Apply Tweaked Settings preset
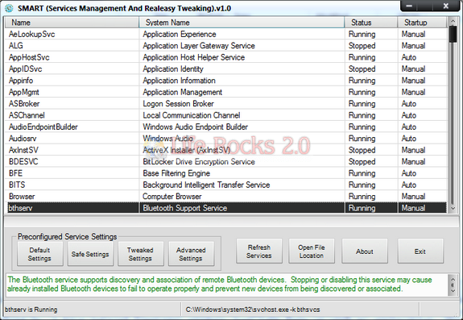 coord(141,254)
